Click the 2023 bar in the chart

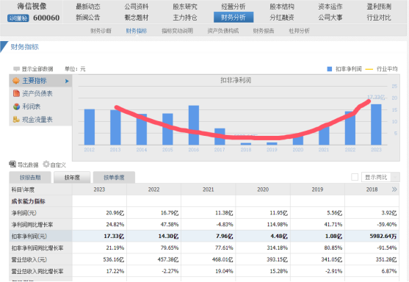click(x=376, y=125)
